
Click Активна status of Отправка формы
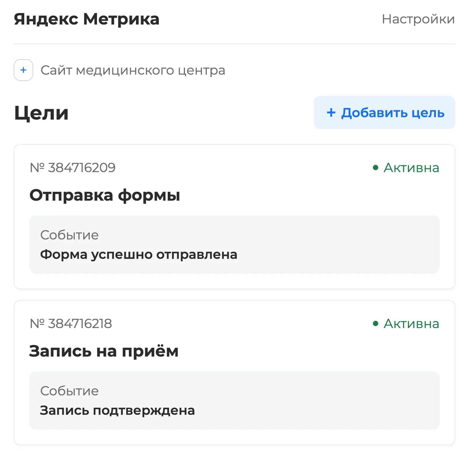click(406, 168)
